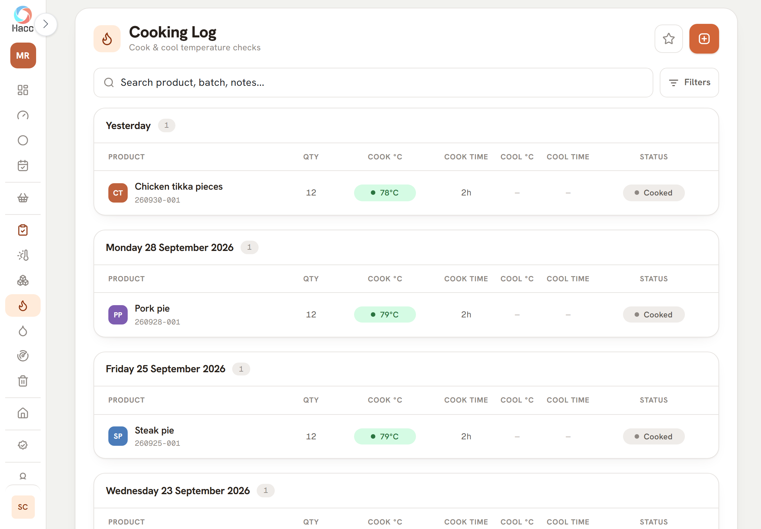Open the water droplet icon in sidebar
The width and height of the screenshot is (761, 529).
click(23, 331)
